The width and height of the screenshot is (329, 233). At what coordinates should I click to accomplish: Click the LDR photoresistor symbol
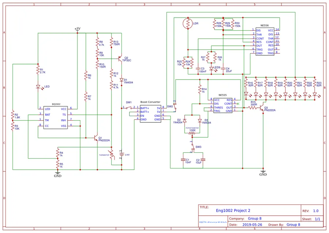click(188, 23)
